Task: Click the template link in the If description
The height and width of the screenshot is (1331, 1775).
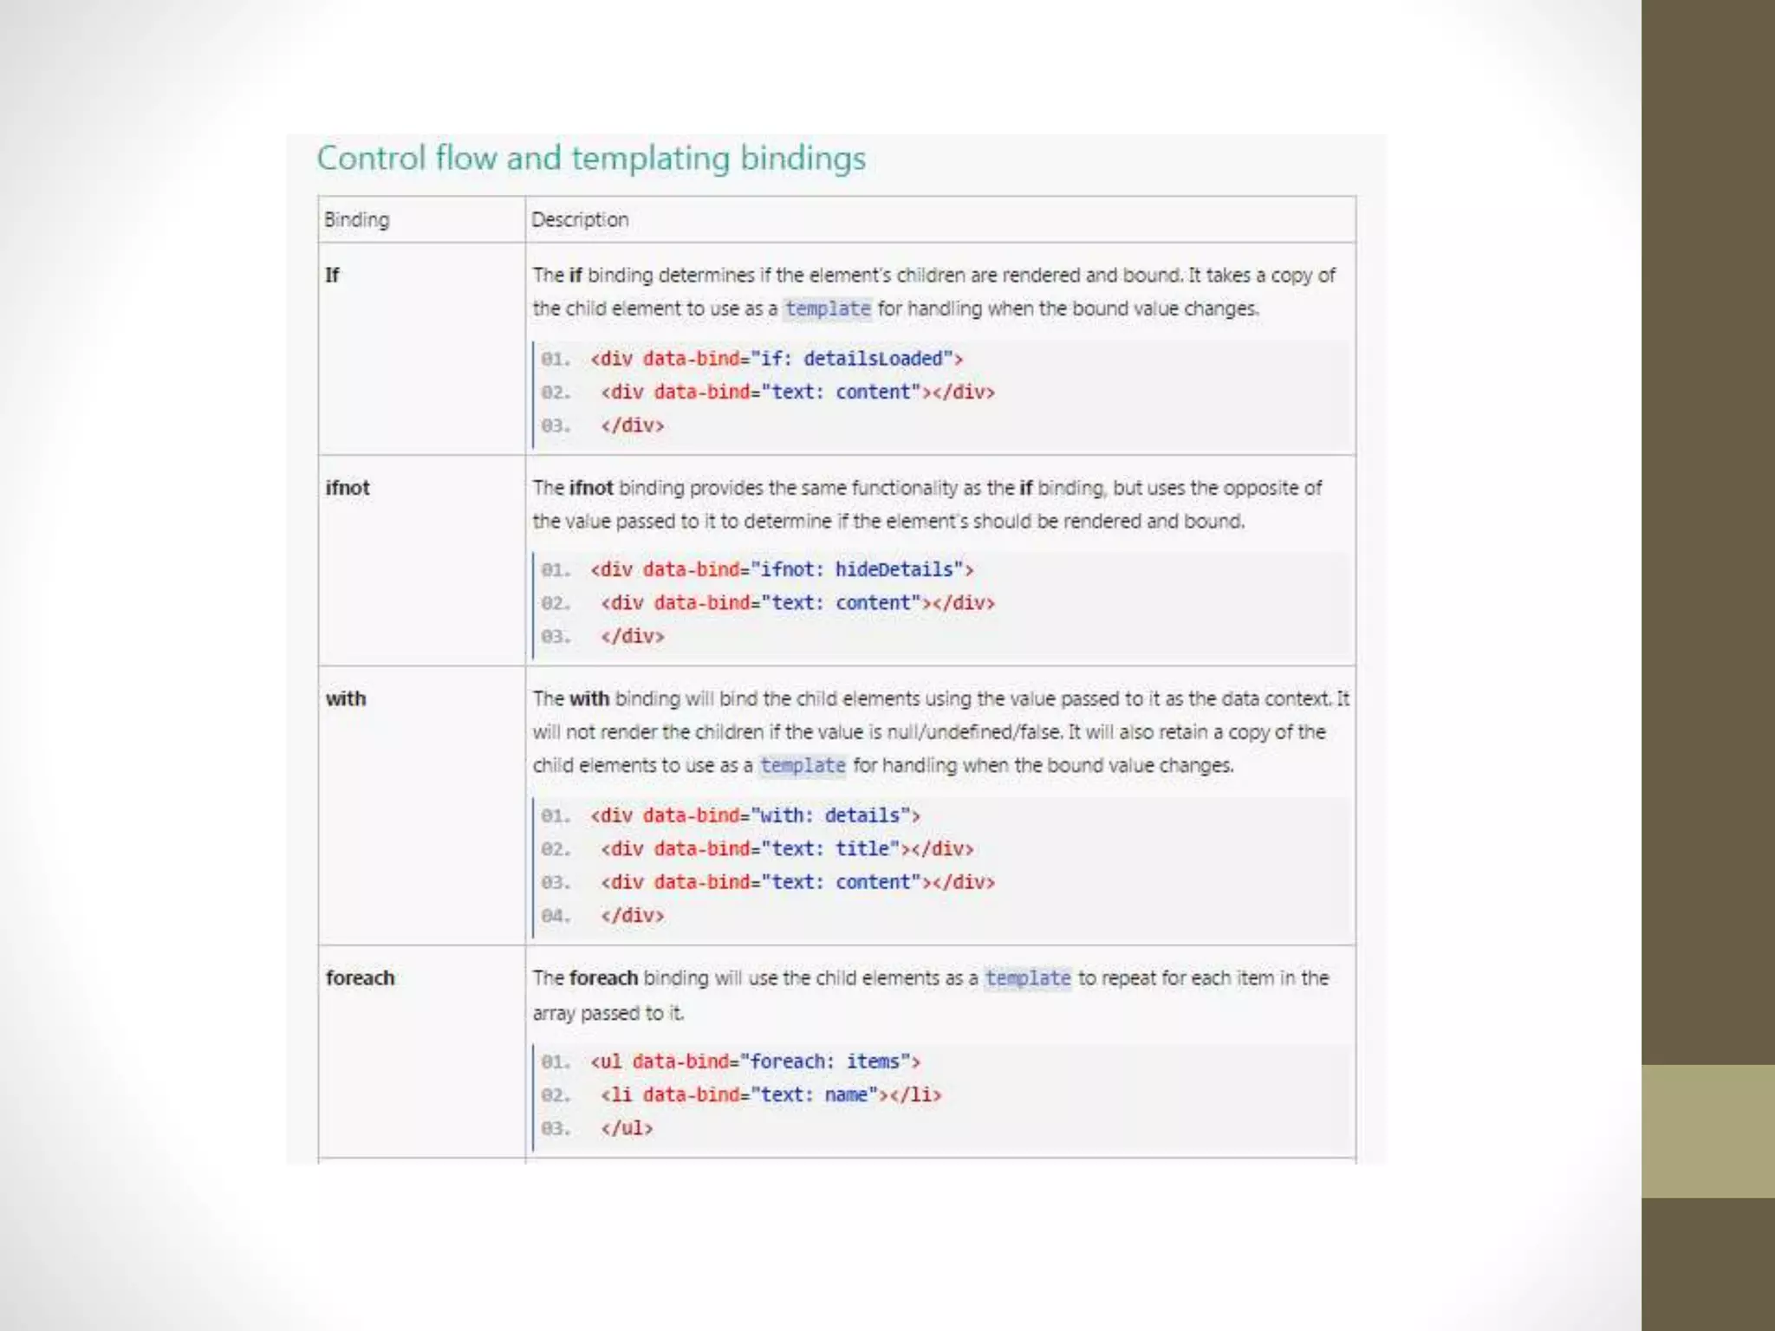Action: pos(827,308)
